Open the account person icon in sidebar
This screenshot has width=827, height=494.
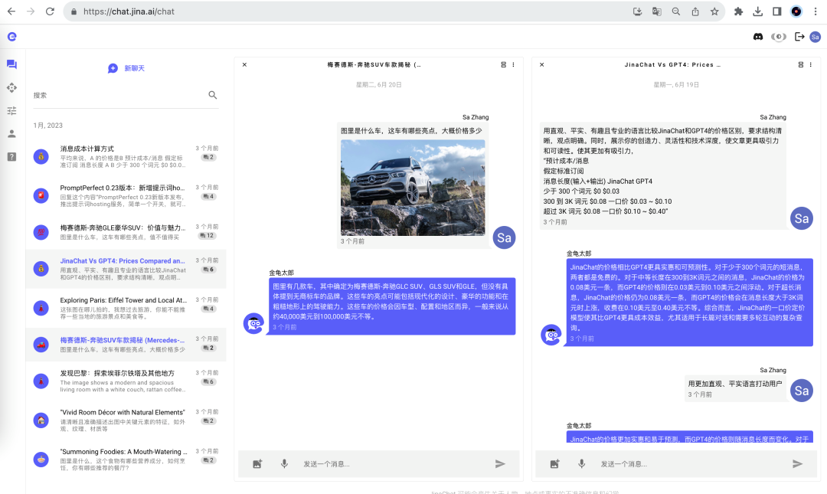point(11,133)
